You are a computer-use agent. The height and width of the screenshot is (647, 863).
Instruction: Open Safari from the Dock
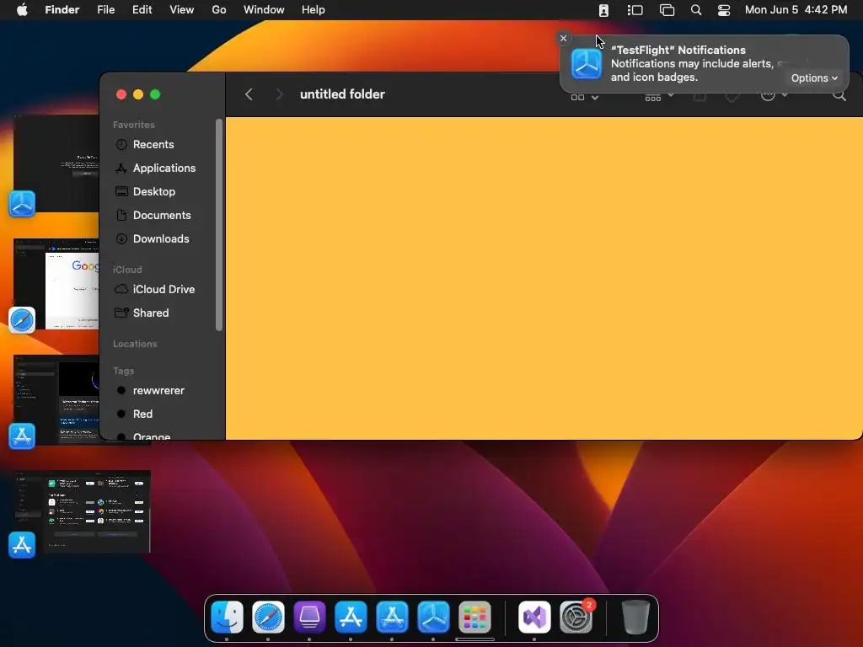pyautogui.click(x=268, y=617)
